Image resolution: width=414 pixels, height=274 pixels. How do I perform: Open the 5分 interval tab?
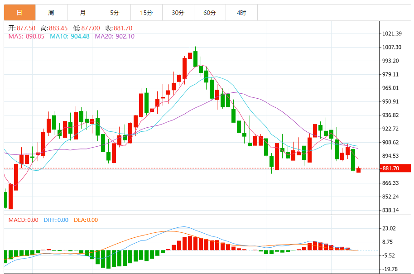[115, 12]
